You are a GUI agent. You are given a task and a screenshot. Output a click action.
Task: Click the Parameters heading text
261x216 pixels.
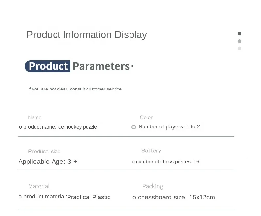click(101, 66)
